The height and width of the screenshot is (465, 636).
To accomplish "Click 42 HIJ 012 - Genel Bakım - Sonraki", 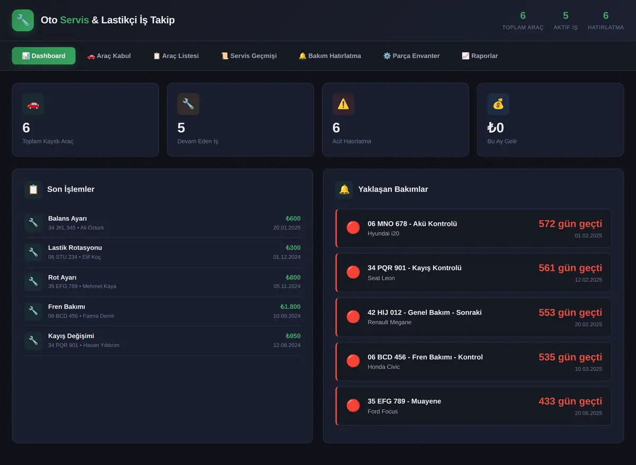I will tap(425, 313).
